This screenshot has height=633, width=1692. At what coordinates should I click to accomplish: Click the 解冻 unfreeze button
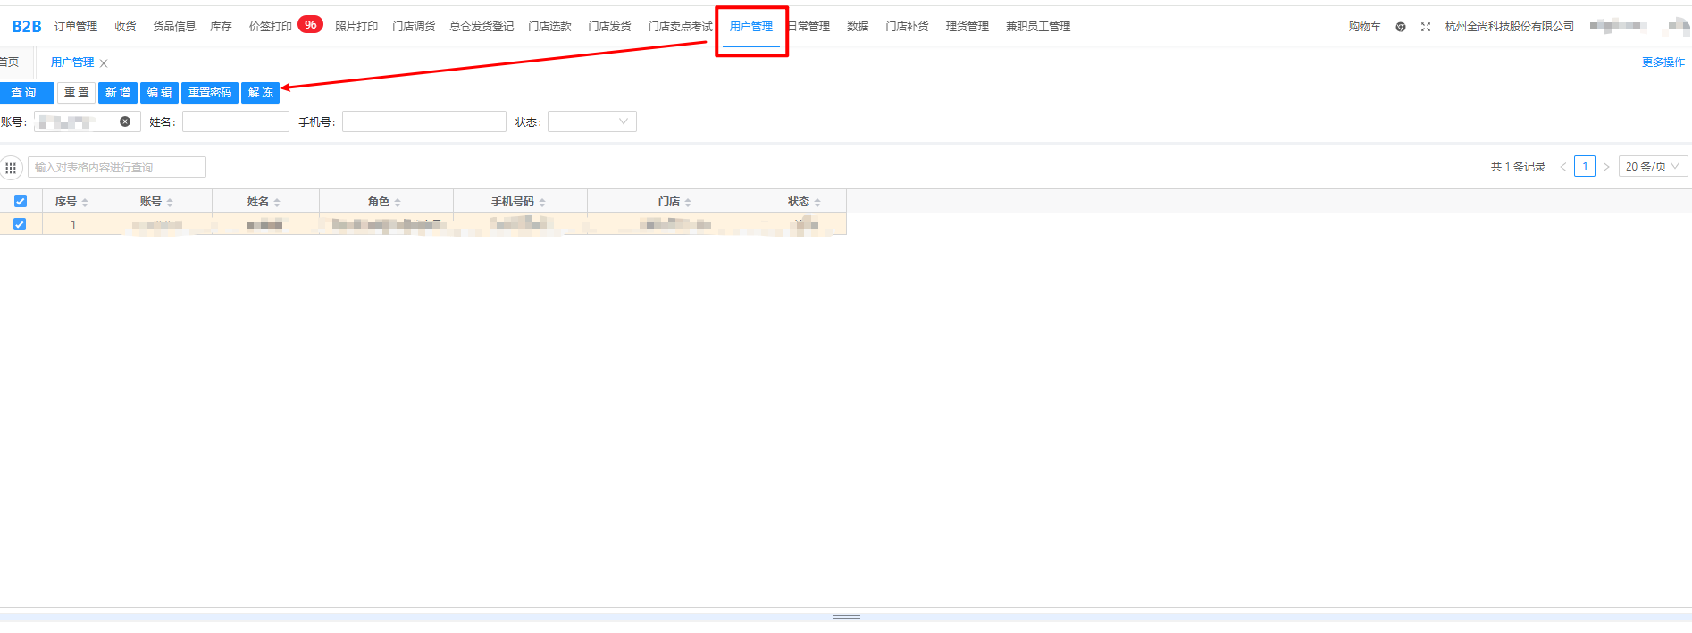click(260, 93)
